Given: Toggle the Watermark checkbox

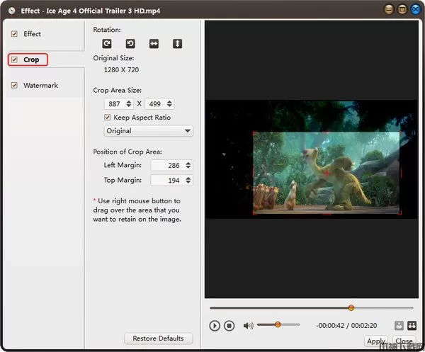Looking at the screenshot, I should (x=14, y=86).
